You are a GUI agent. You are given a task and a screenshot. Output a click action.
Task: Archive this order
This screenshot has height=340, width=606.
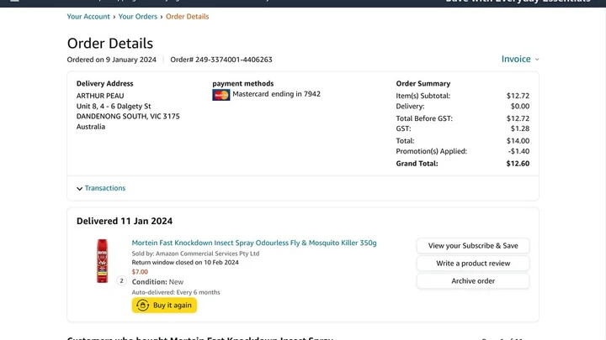click(473, 281)
